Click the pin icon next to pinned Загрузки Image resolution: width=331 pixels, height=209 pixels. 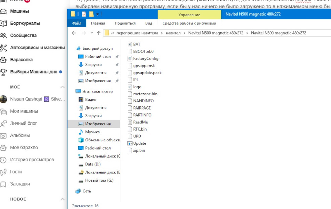(x=117, y=65)
